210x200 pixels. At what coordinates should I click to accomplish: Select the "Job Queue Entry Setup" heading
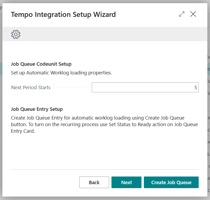click(37, 109)
